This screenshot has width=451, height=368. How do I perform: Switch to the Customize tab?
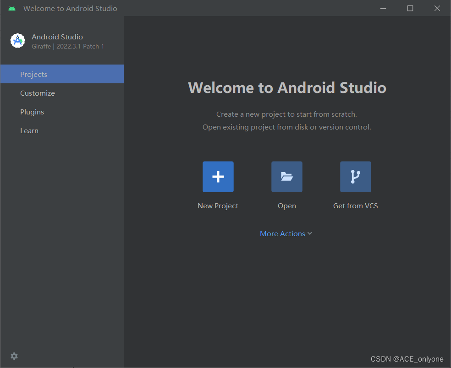click(x=62, y=93)
